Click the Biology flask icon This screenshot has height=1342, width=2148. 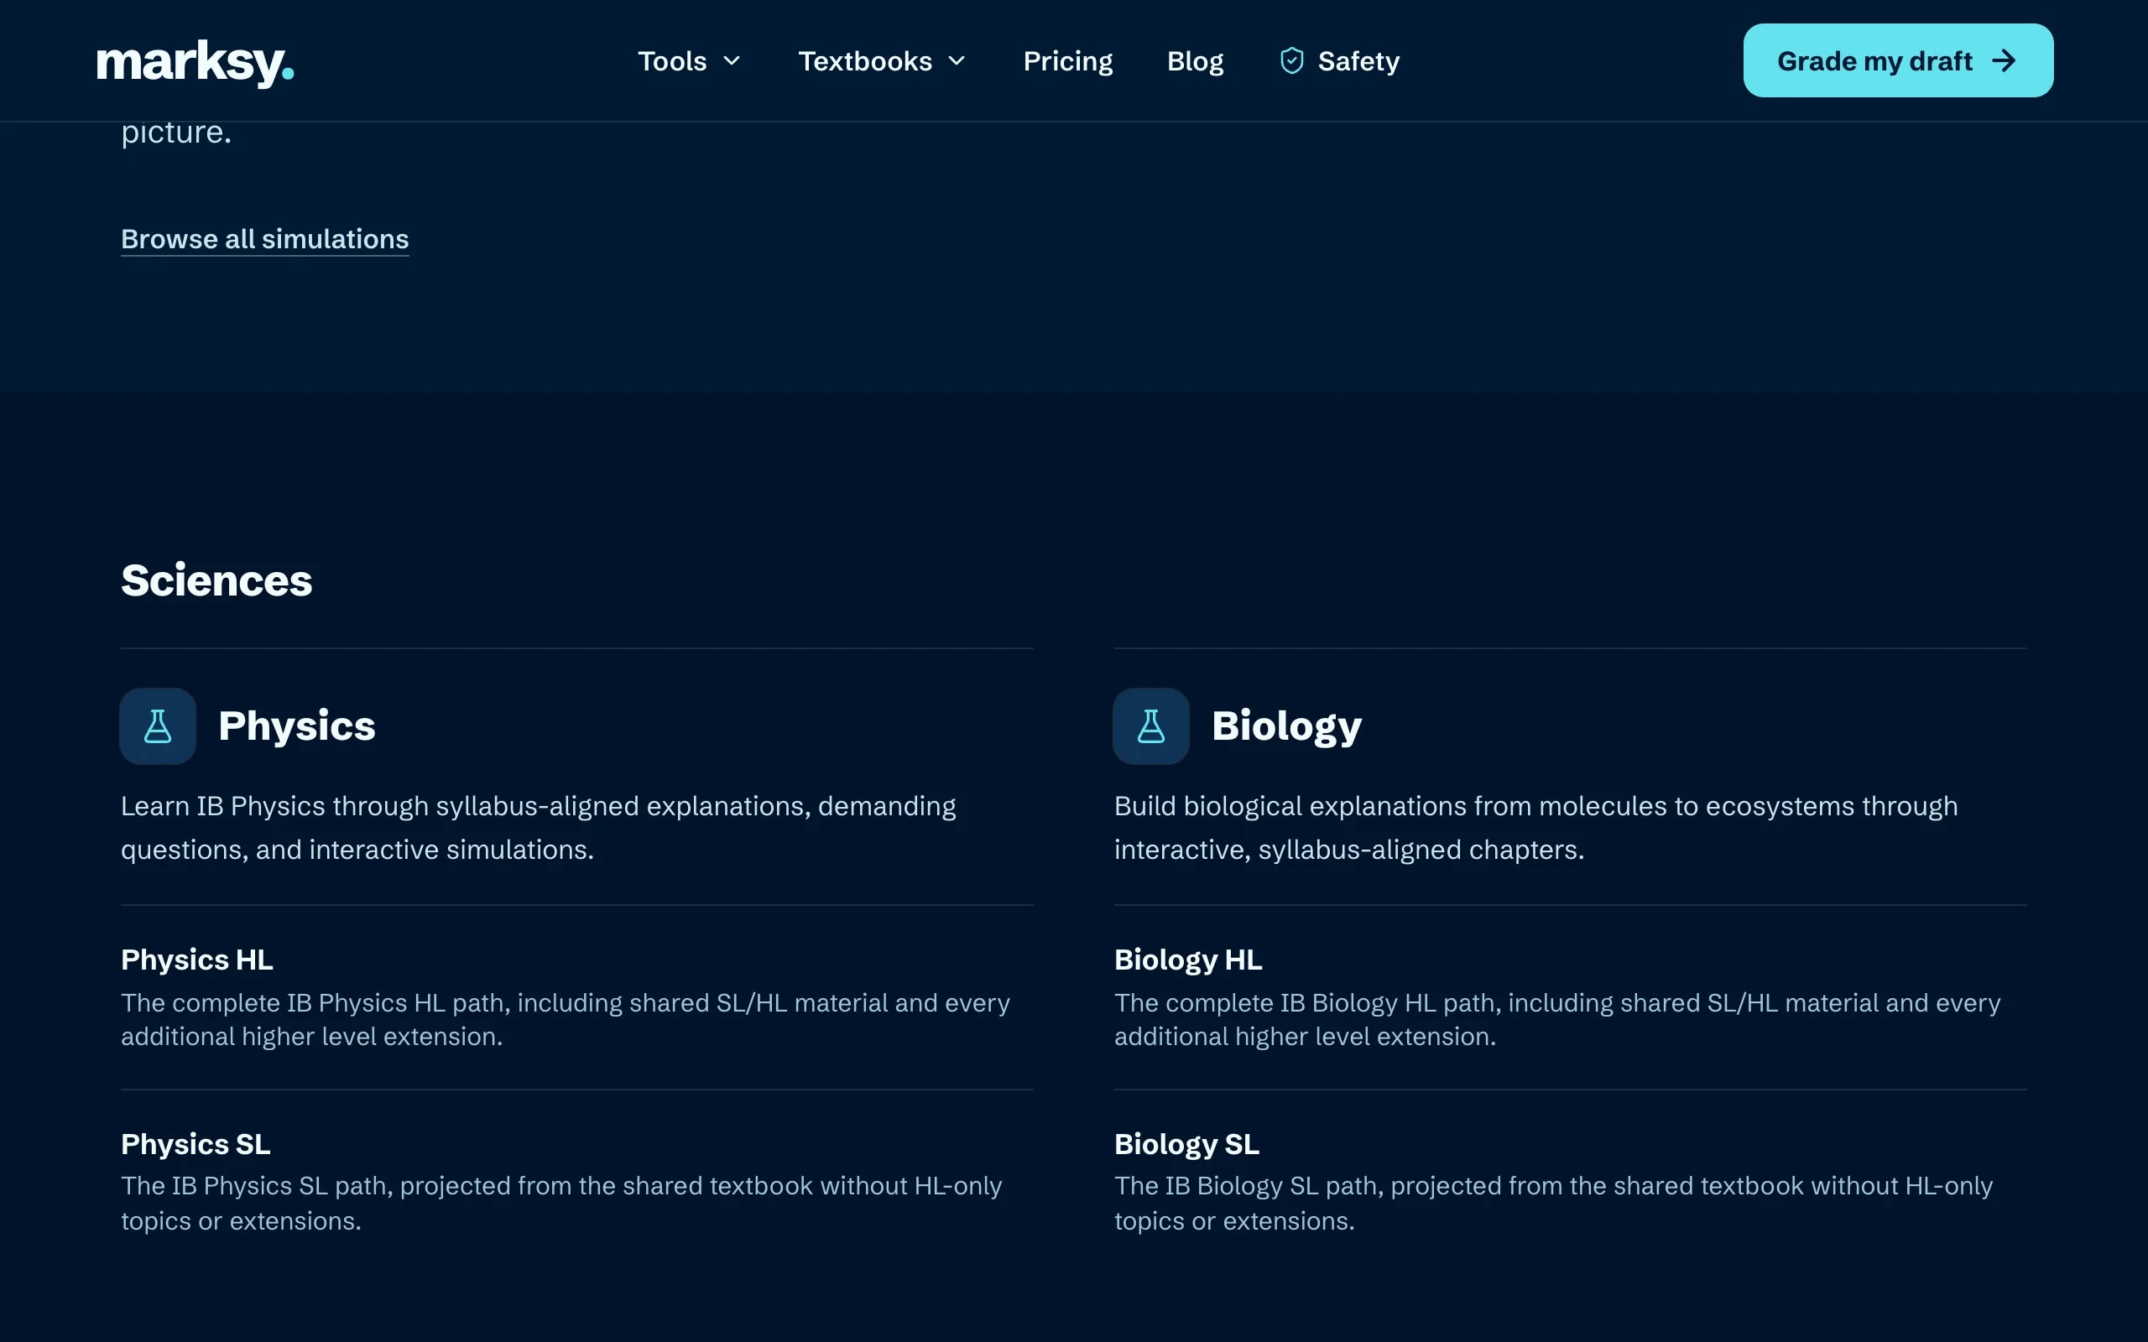[1151, 726]
